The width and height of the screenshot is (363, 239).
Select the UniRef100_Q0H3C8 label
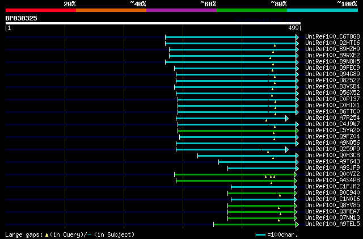tap(332, 156)
